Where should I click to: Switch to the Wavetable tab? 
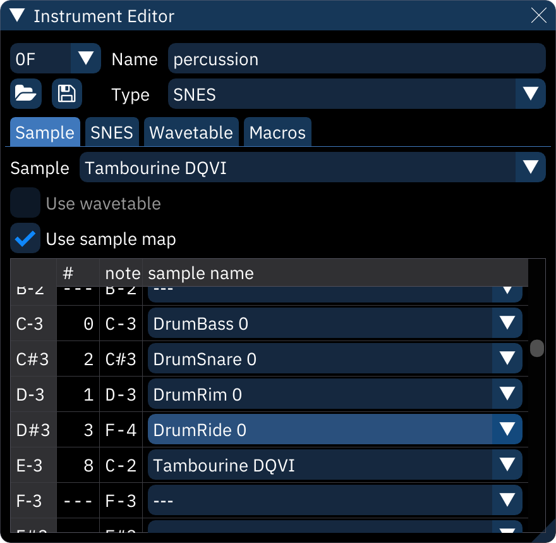191,132
